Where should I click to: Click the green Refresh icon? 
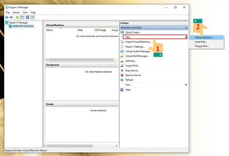coord(122,80)
